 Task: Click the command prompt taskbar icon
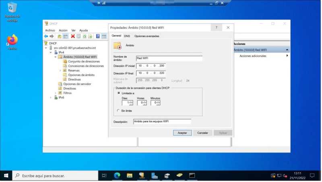click(192, 176)
